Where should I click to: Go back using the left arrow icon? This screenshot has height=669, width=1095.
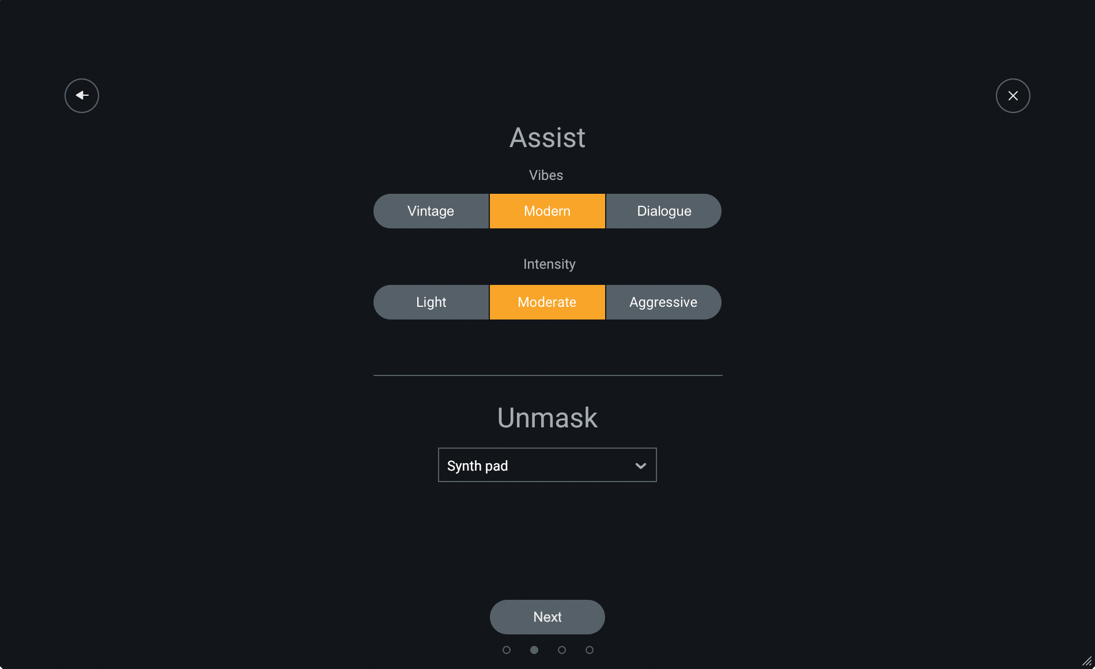(82, 96)
